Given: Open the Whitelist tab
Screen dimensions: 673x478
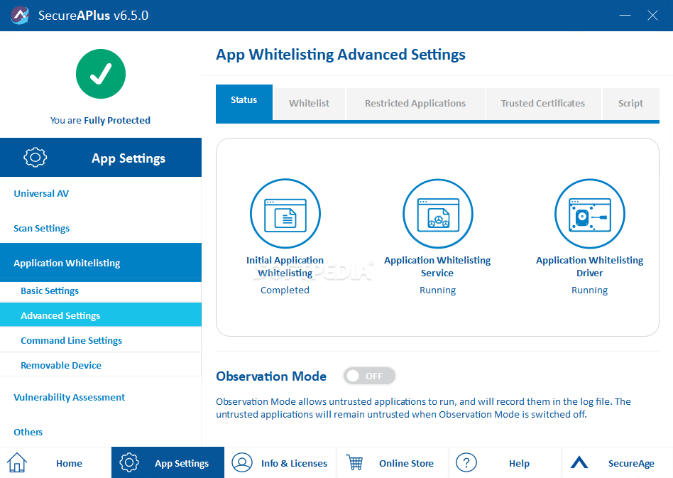Looking at the screenshot, I should coord(309,104).
